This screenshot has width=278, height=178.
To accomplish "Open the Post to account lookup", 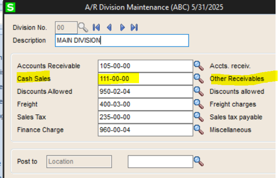I will 199,162.
